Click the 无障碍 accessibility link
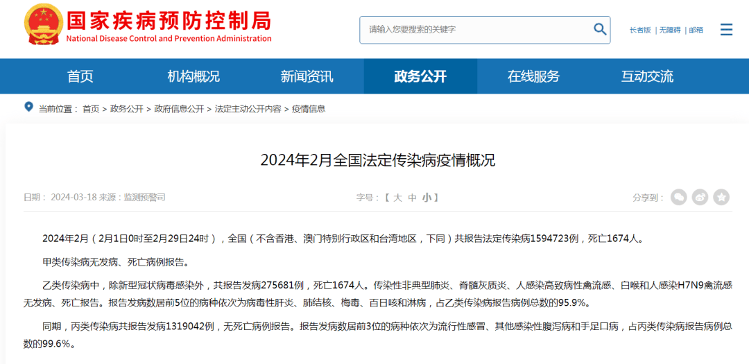 [669, 30]
